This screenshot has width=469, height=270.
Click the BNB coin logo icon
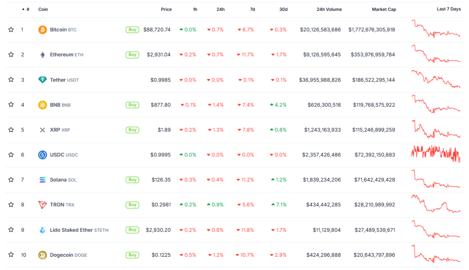click(43, 105)
